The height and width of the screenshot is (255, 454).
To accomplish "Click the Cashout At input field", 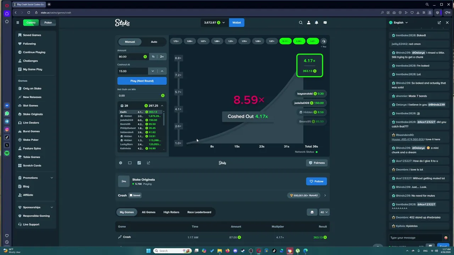I will tap(133, 71).
